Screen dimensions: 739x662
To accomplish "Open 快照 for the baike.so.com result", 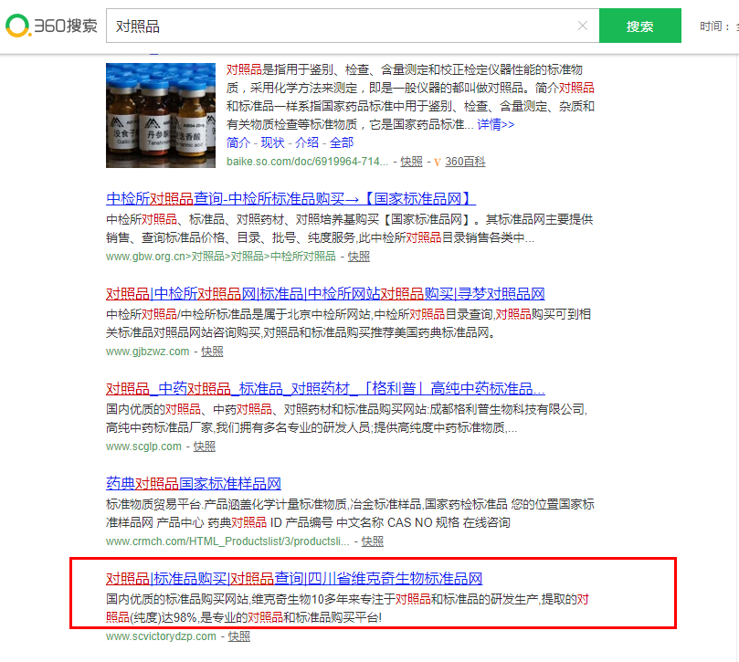I will [x=411, y=162].
